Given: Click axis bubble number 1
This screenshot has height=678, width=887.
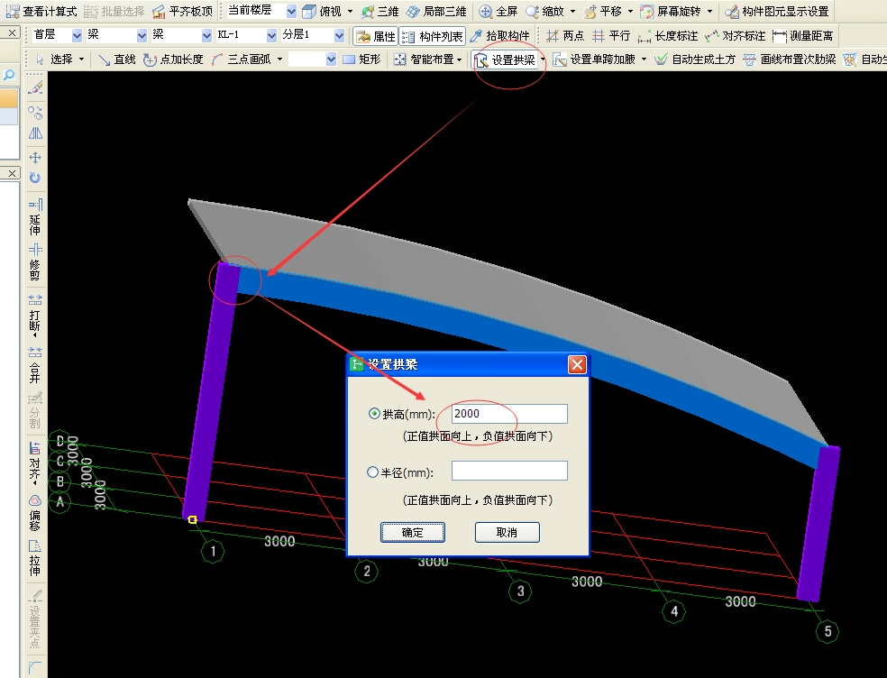Looking at the screenshot, I should point(213,551).
